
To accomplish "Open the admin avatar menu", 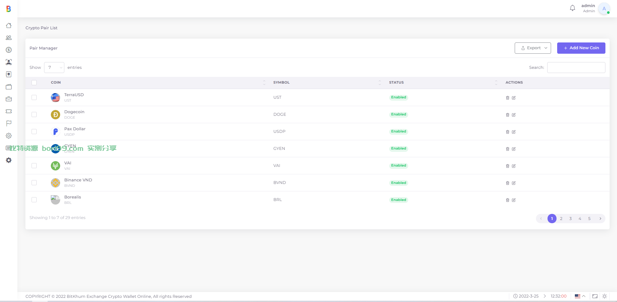I will coord(604,9).
